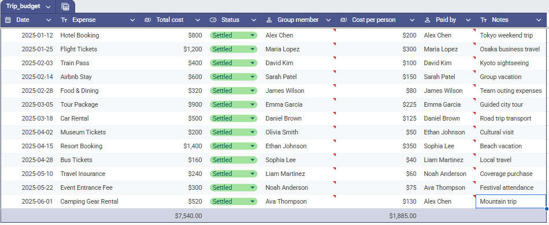The width and height of the screenshot is (549, 225).
Task: Click the currency icon for Cost per person
Action: [x=344, y=20]
